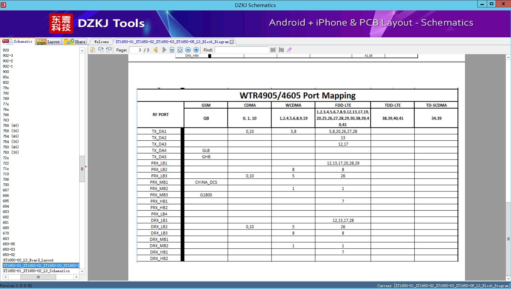This screenshot has height=289, width=511.
Task: Select model 650-05 in the list
Action: [9, 244]
